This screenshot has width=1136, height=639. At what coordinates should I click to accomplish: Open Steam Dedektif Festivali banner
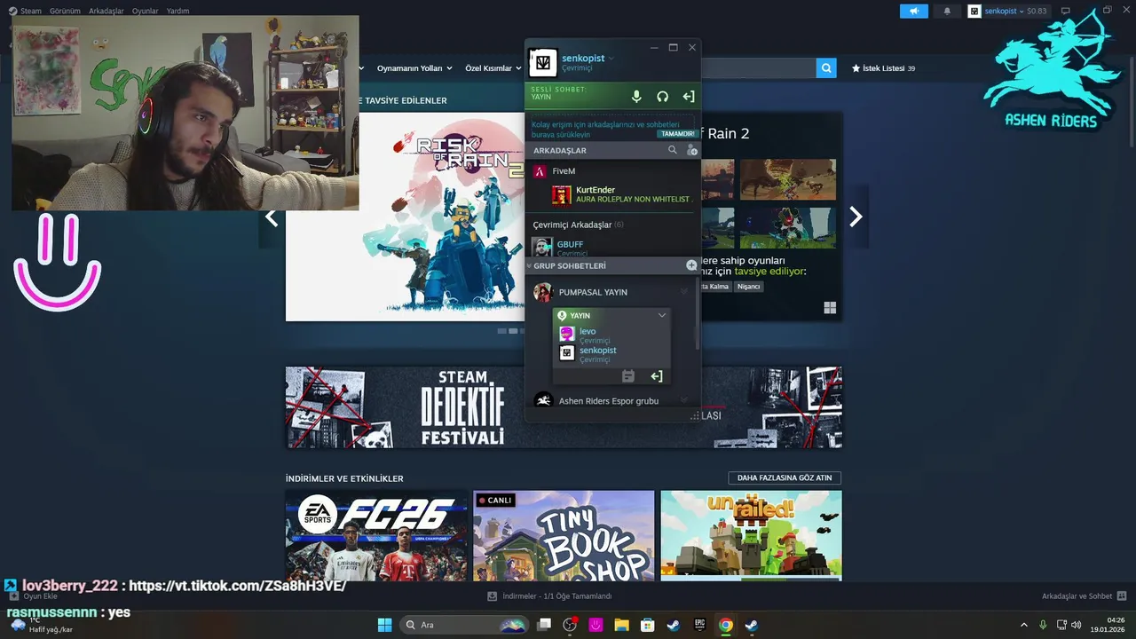click(x=564, y=407)
